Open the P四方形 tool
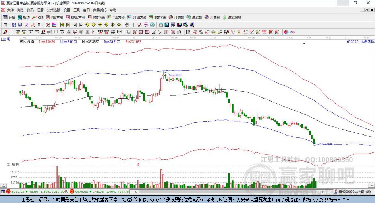Viewport: 375px width, 203px height. [x=55, y=18]
